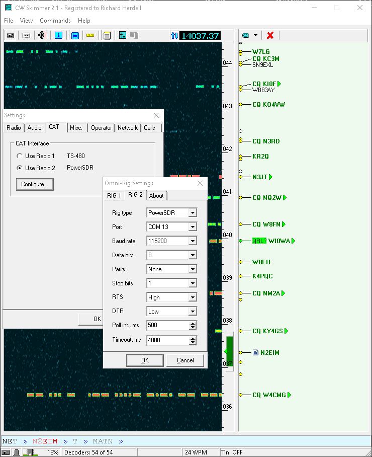Click the speaker audio toolbar icon
The image size is (372, 457).
click(42, 36)
